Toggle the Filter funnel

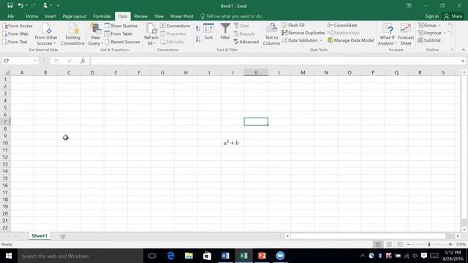tap(225, 32)
